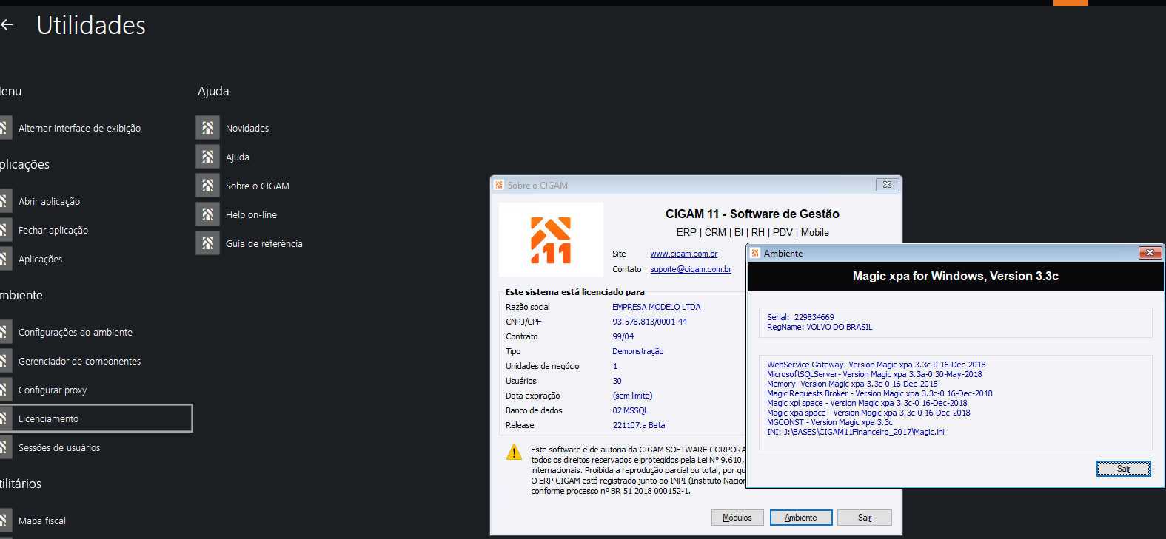Open the Guia de referência icon
The image size is (1166, 539).
tap(208, 243)
